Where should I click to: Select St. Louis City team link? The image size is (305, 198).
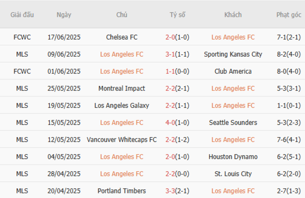pos(233,174)
